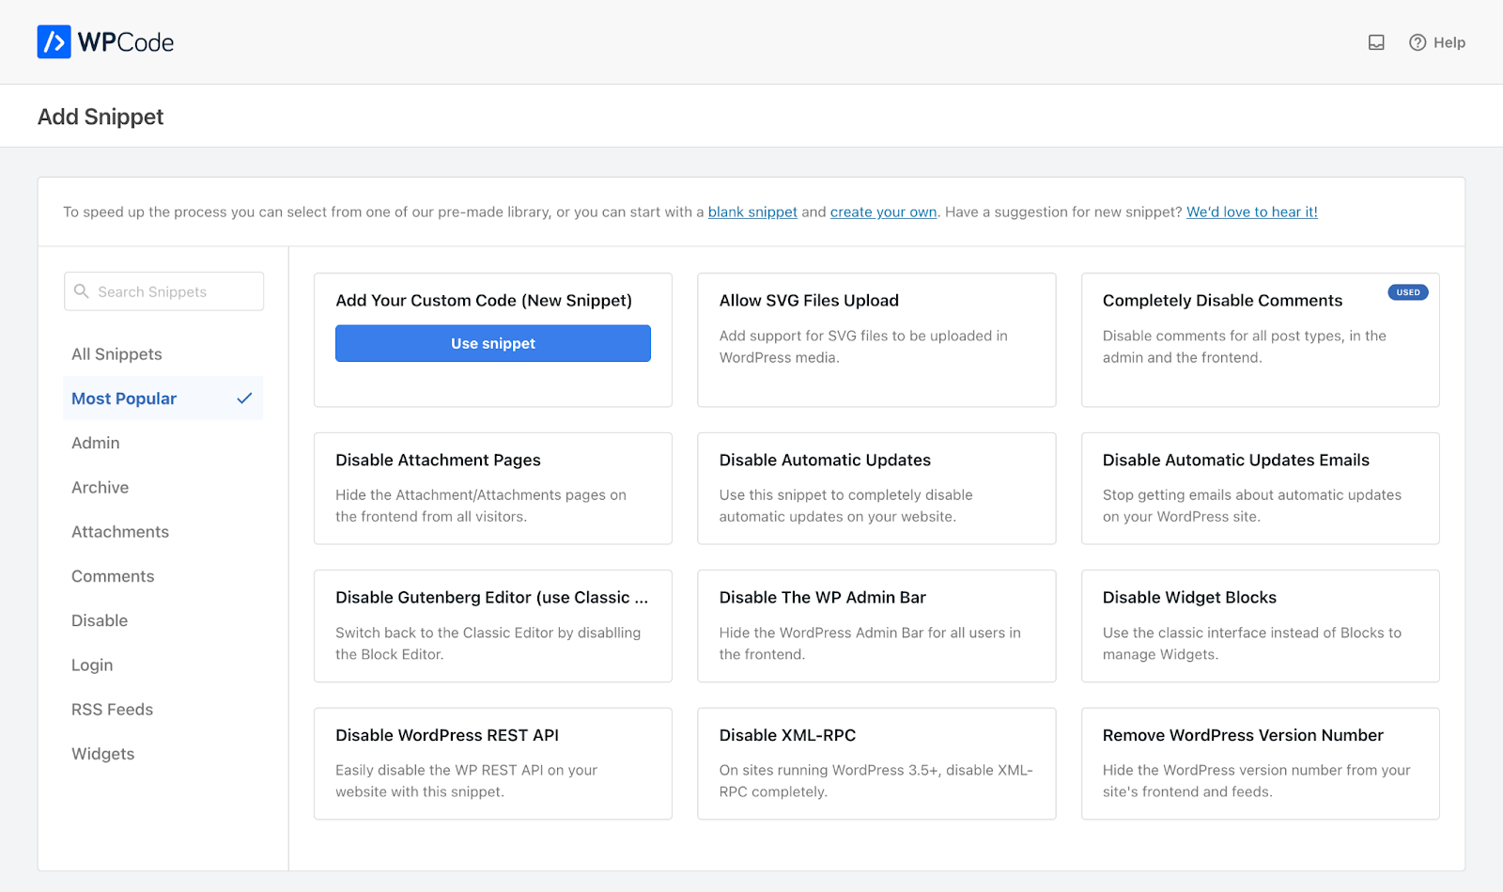
Task: Click 'Easily disable the WP REST API' description
Action: [x=466, y=781]
